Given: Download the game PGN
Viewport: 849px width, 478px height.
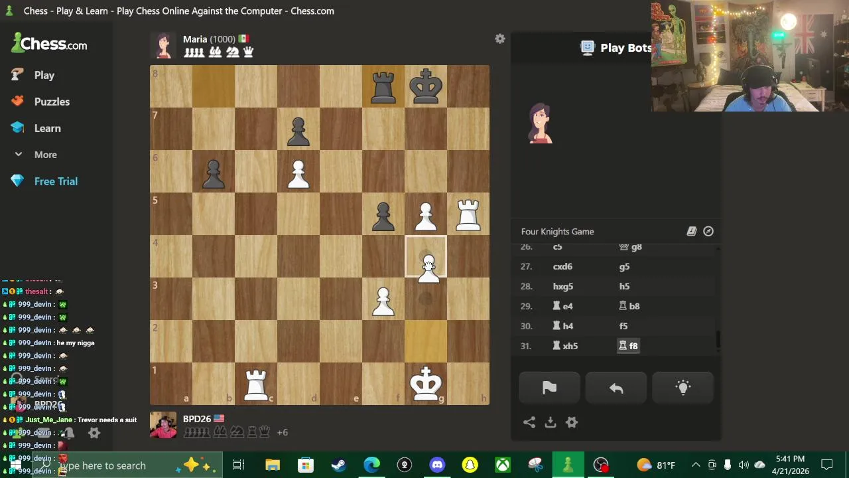Looking at the screenshot, I should (x=551, y=422).
